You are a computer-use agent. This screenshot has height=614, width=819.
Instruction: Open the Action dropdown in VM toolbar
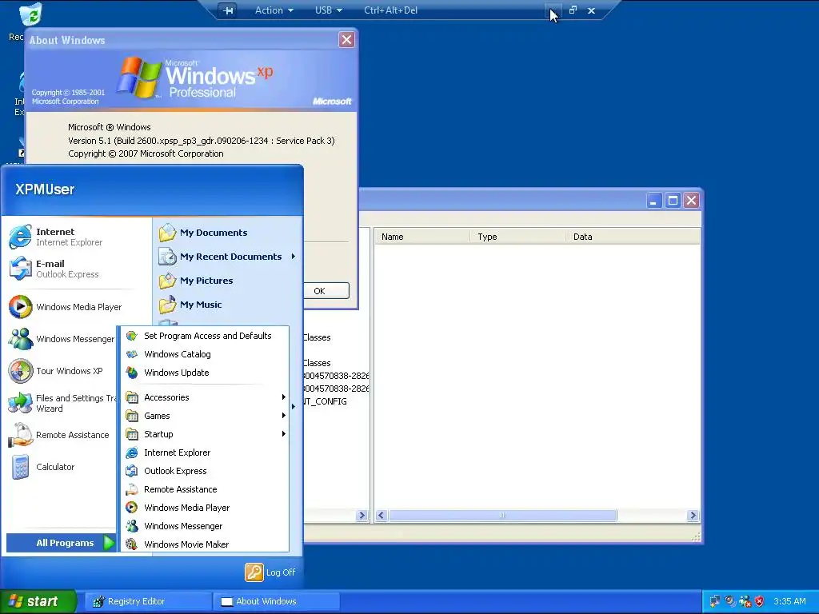pyautogui.click(x=274, y=10)
